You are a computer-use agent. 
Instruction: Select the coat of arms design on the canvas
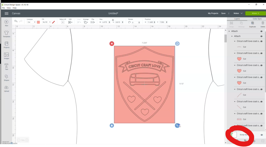click(145, 84)
